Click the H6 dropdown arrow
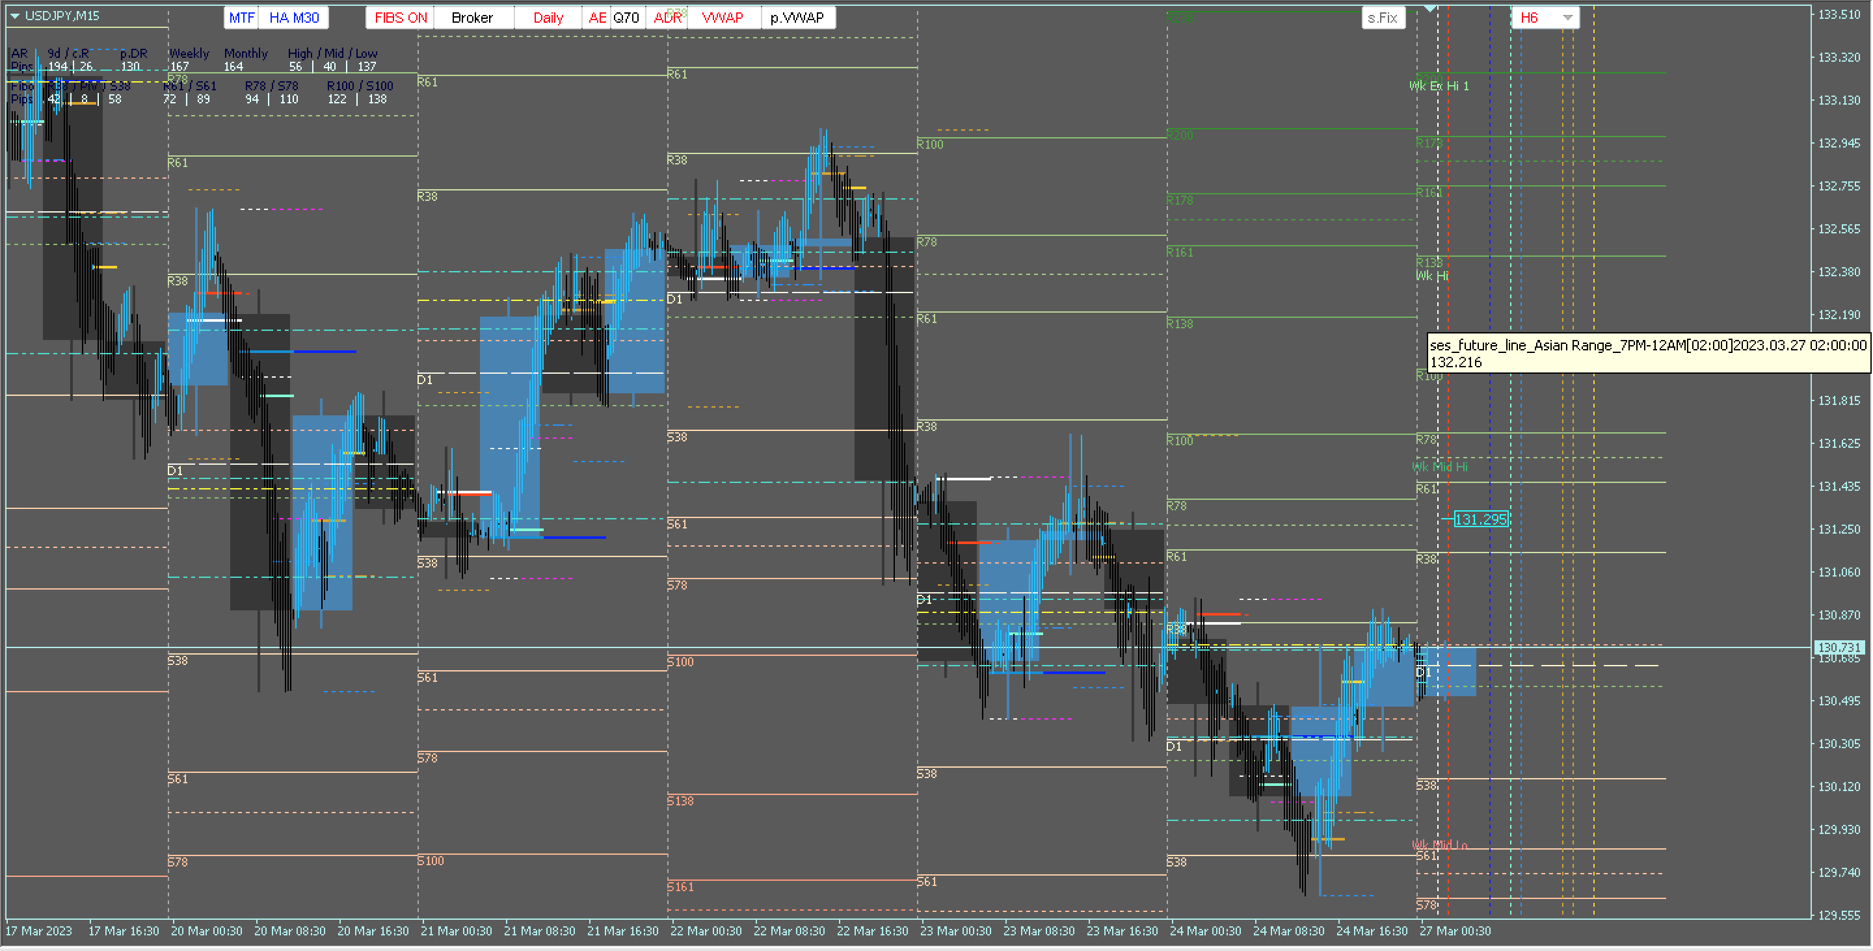Image resolution: width=1873 pixels, height=951 pixels. [1567, 18]
